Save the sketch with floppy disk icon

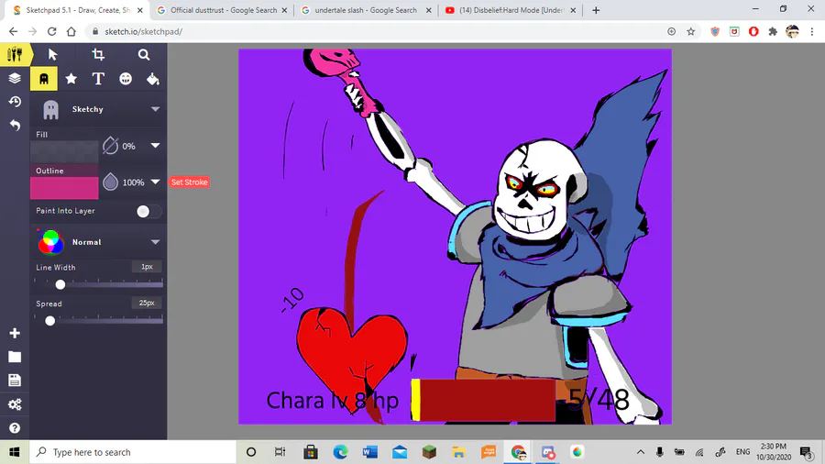pyautogui.click(x=15, y=381)
